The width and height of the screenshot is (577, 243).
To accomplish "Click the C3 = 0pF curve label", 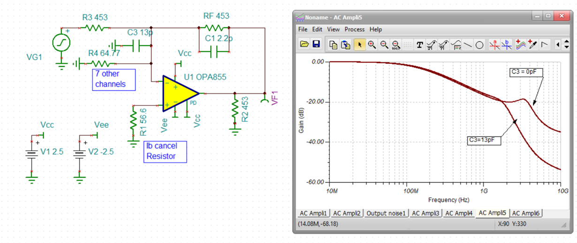I will (x=527, y=72).
